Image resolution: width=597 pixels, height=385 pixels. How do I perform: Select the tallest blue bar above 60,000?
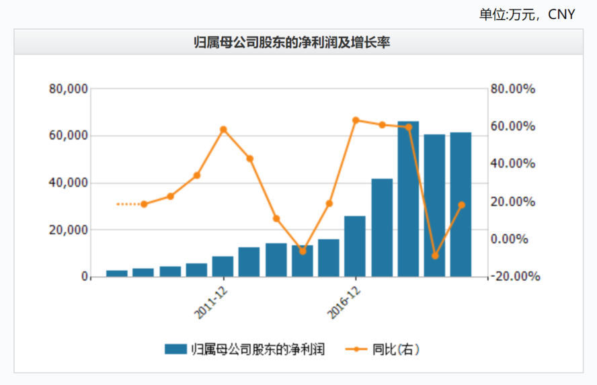coord(408,199)
